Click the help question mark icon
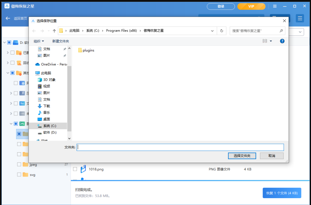311x205 pixels. pyautogui.click(x=282, y=41)
